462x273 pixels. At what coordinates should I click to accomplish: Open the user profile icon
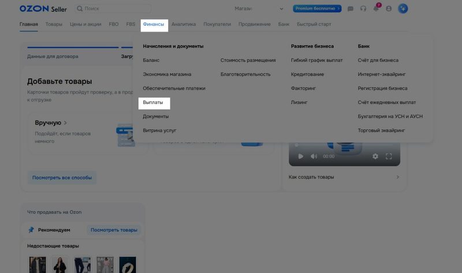pyautogui.click(x=389, y=9)
